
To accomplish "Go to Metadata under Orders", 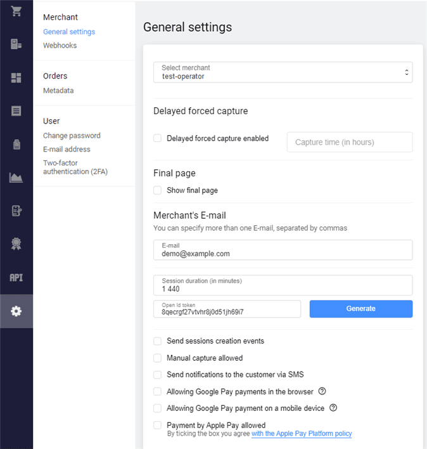I will coord(58,91).
